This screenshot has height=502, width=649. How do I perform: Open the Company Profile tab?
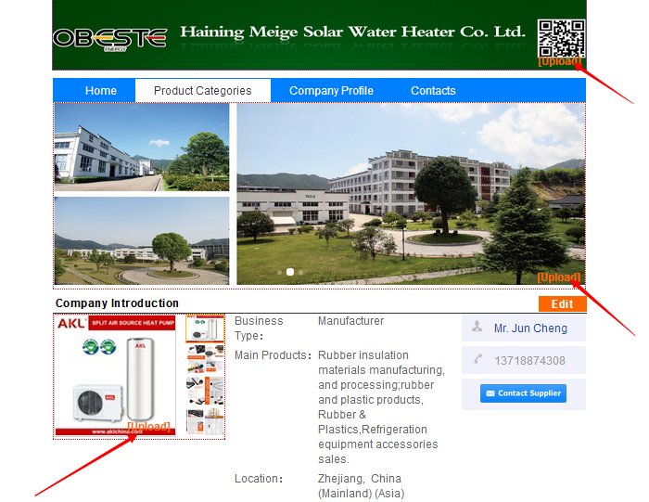click(x=331, y=91)
